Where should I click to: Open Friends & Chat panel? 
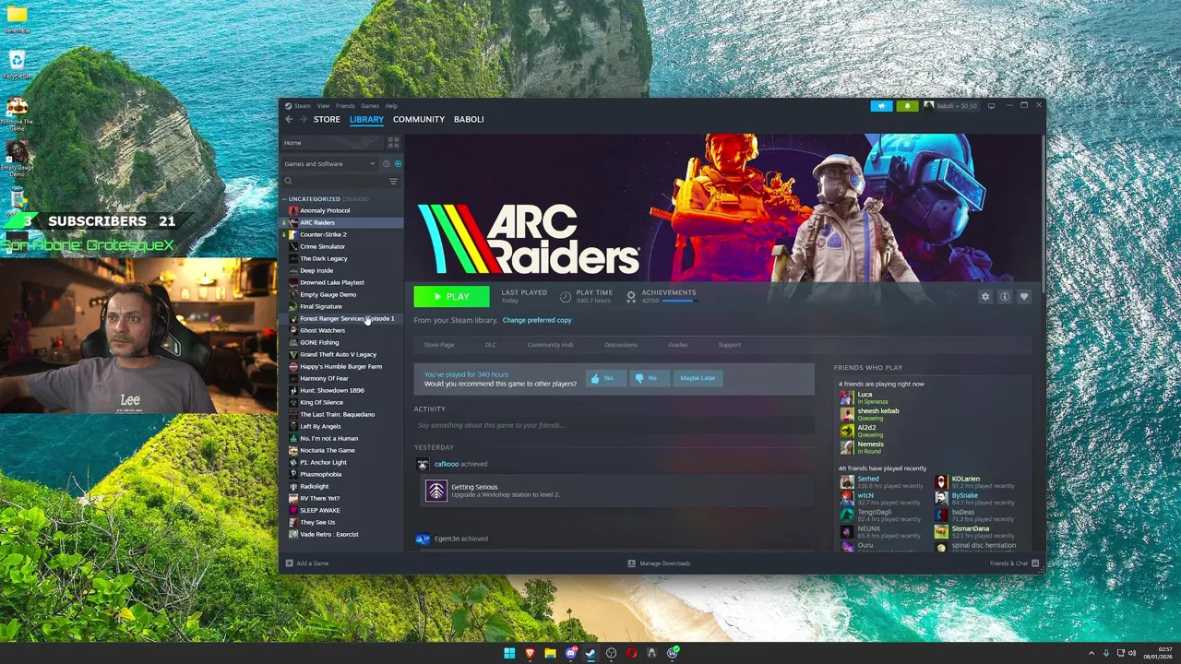pyautogui.click(x=1014, y=563)
